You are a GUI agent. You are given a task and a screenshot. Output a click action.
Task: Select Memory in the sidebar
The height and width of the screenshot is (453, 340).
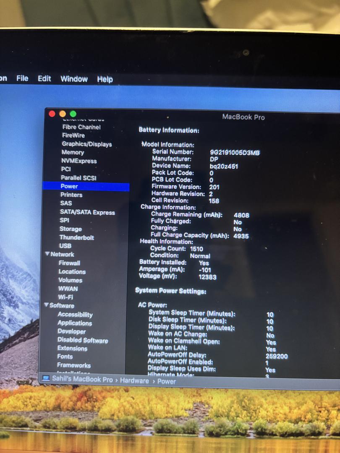(73, 152)
